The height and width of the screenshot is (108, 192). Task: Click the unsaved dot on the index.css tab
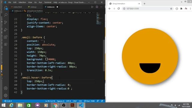point(57,7)
